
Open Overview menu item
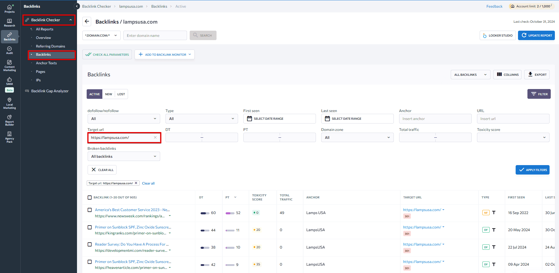pos(43,38)
